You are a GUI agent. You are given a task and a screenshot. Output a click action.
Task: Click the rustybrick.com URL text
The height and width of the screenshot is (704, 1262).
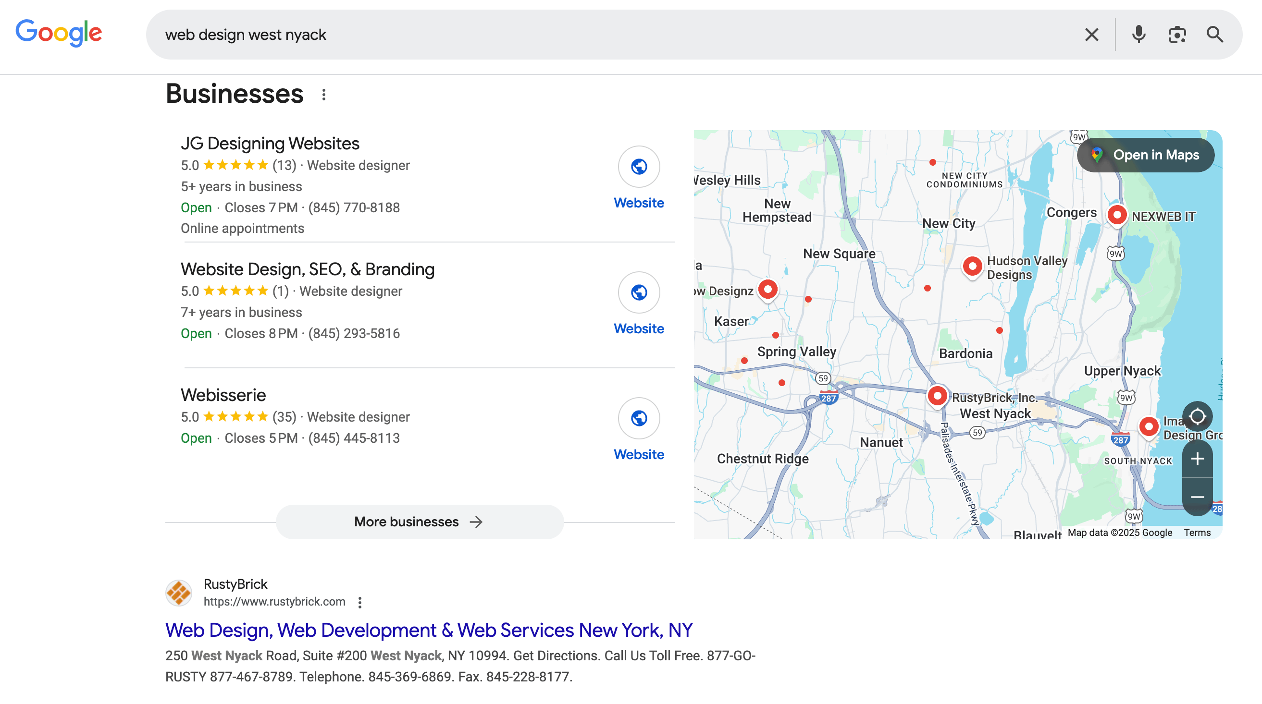pyautogui.click(x=274, y=602)
